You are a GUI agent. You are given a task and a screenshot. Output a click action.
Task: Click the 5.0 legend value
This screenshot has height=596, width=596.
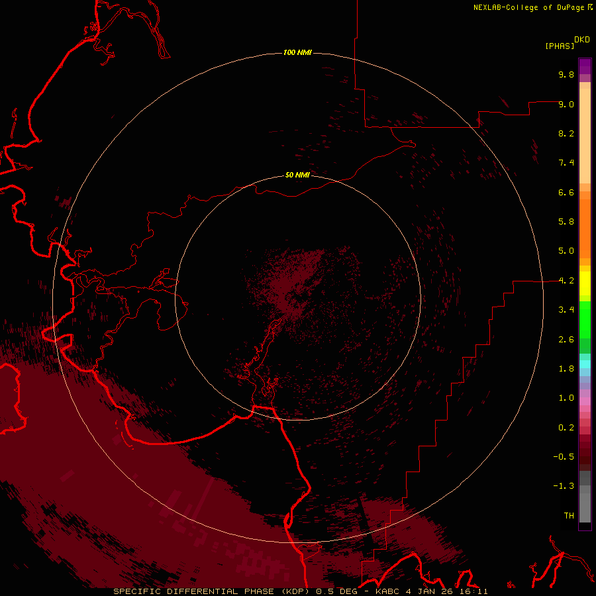[x=566, y=251]
